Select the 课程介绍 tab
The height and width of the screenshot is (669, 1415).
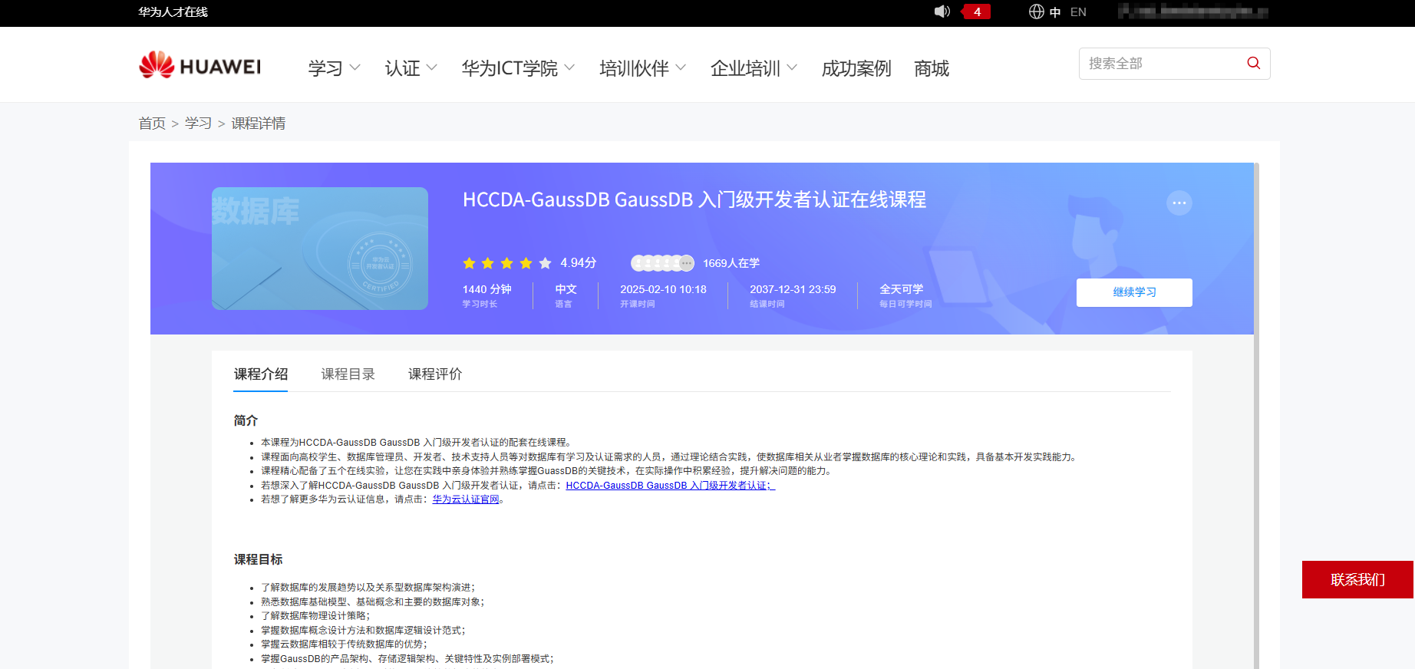pos(261,374)
